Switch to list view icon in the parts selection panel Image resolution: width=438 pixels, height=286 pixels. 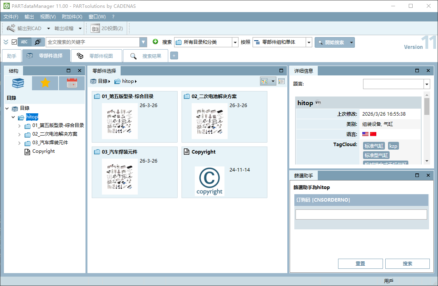(281, 81)
